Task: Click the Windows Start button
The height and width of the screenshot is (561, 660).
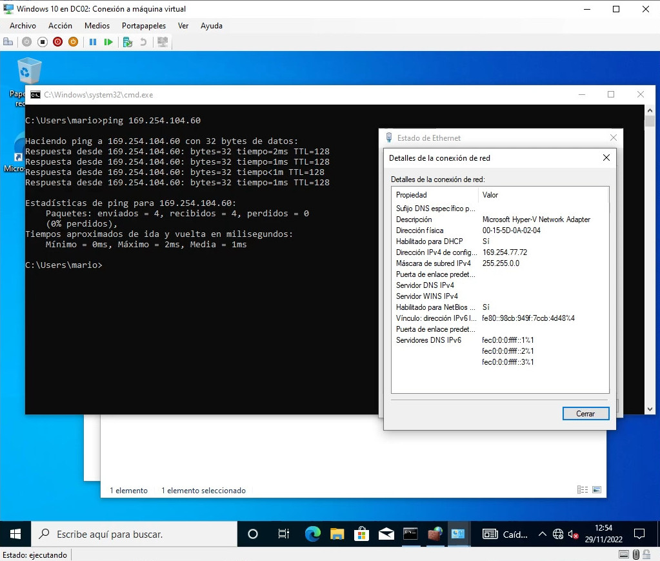Action: 15,534
